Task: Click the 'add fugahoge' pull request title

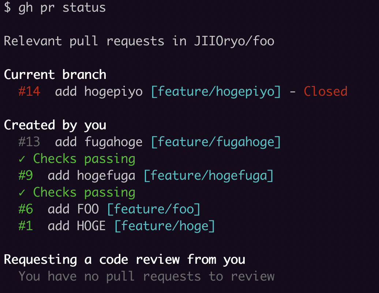Action: [99, 142]
